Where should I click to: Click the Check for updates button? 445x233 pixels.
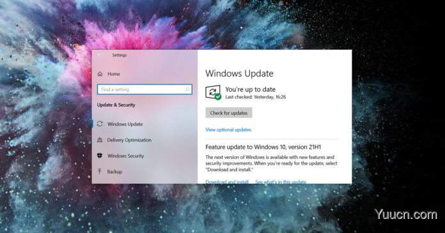click(x=229, y=113)
